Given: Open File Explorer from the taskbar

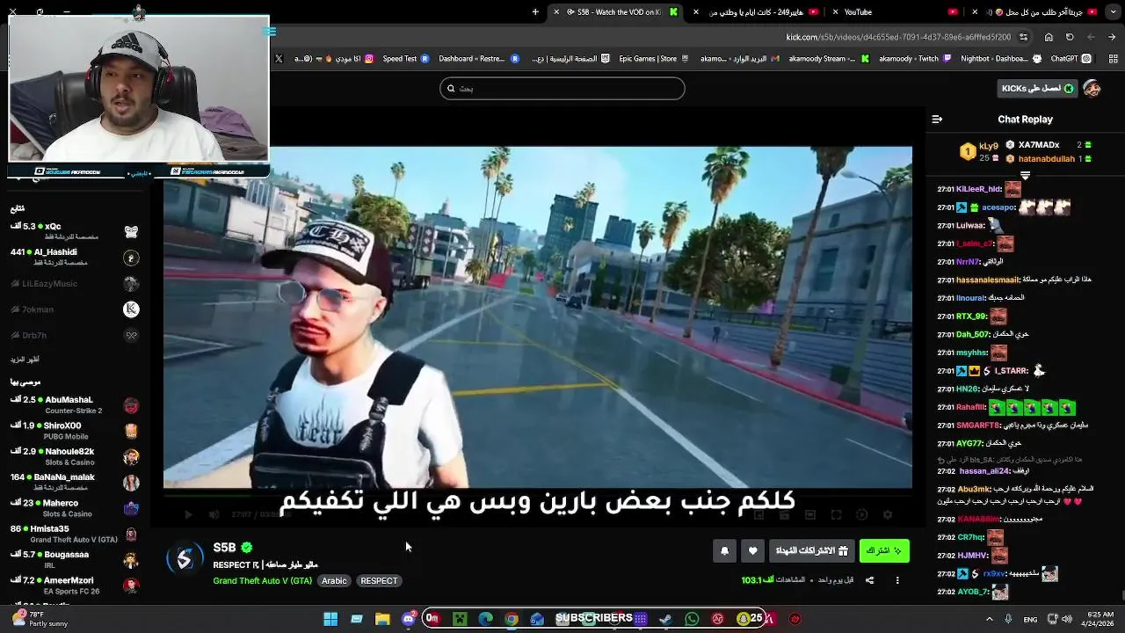Looking at the screenshot, I should tap(382, 619).
